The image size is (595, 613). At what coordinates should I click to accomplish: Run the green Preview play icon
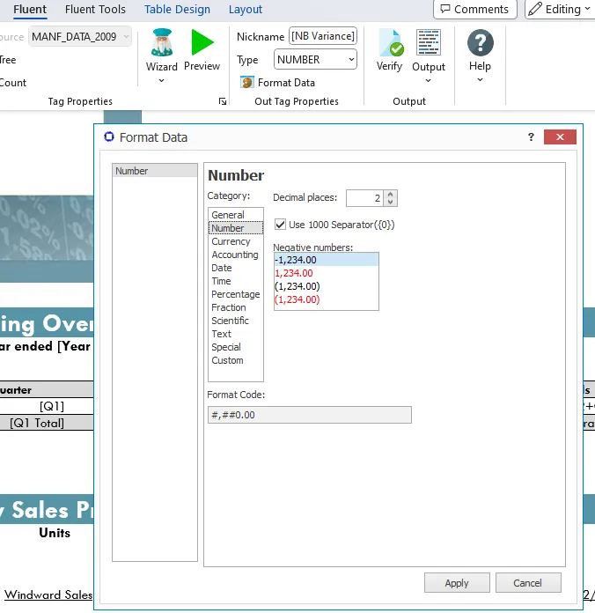tap(202, 42)
